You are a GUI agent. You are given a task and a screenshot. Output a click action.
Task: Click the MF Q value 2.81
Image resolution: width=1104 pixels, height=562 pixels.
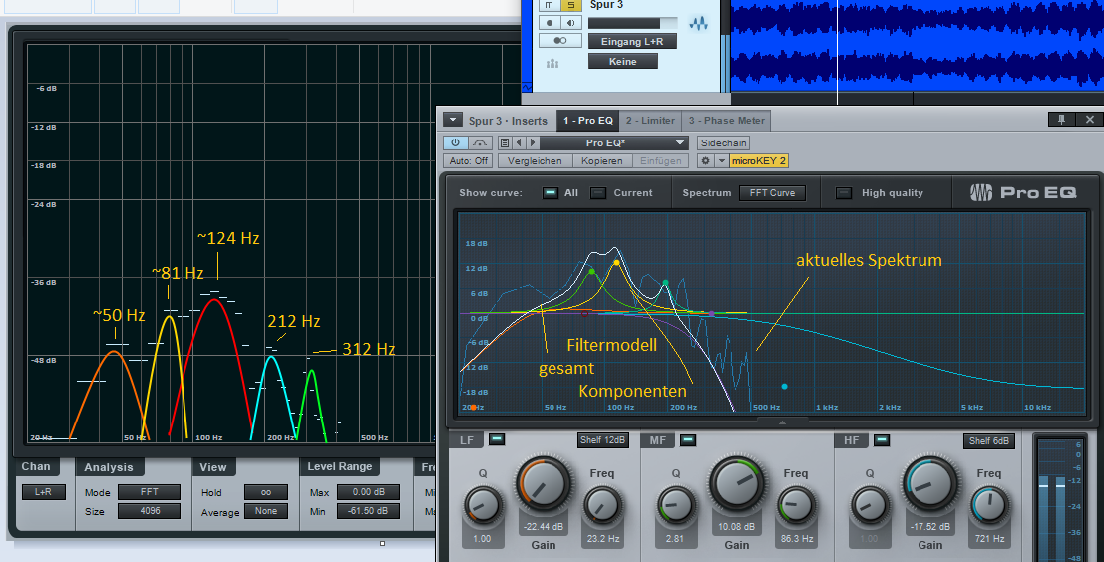coord(674,539)
